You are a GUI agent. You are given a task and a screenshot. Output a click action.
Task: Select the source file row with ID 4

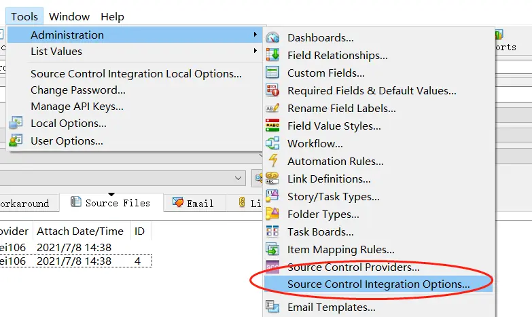(x=75, y=261)
